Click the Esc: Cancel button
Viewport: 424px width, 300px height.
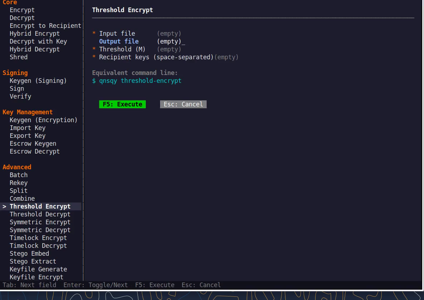pyautogui.click(x=183, y=104)
